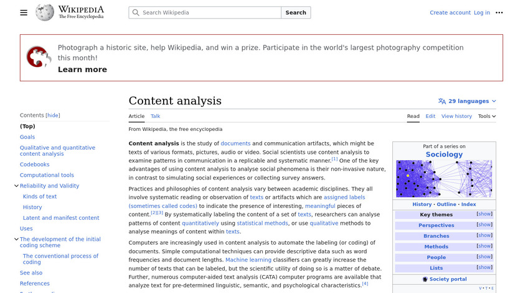
Task: Click the language translation icon
Action: pyautogui.click(x=442, y=101)
